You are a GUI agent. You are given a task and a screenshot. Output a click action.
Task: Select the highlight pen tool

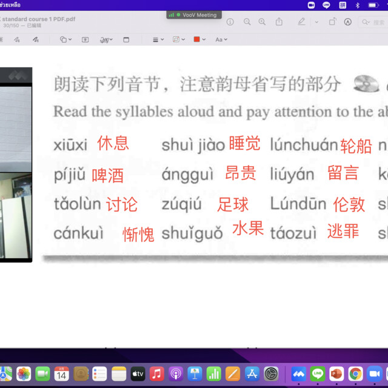coord(301,22)
